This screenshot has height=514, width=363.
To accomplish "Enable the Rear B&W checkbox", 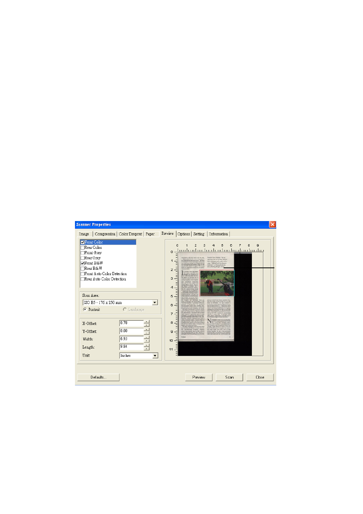I will (x=83, y=269).
